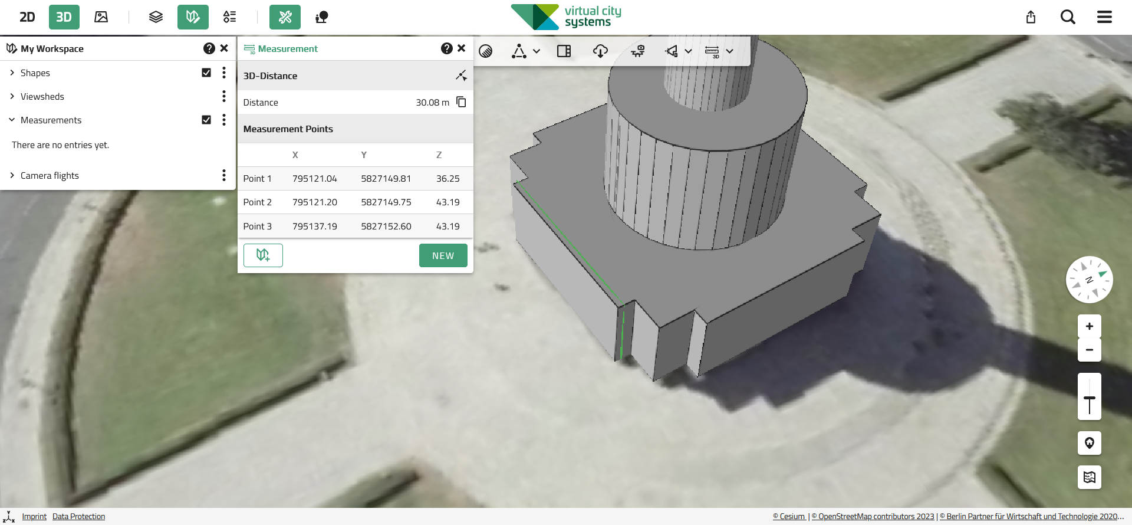Click the Measurement window title
1132x525 pixels.
[288, 48]
